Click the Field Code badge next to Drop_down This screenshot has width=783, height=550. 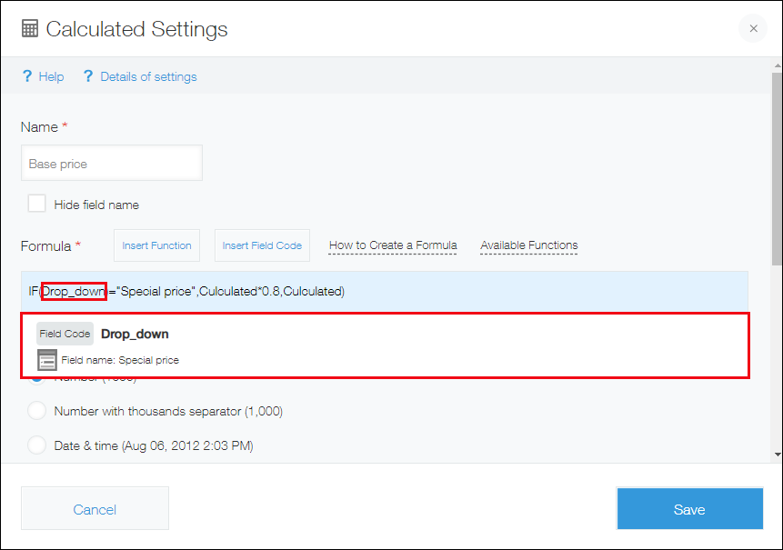tap(65, 333)
